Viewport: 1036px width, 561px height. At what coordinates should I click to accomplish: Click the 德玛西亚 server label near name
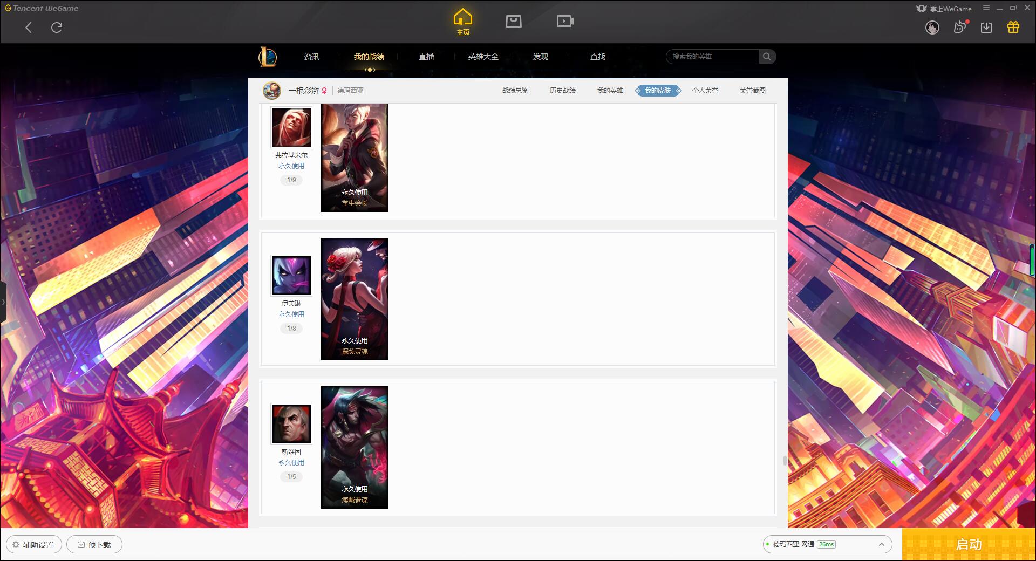pos(351,91)
